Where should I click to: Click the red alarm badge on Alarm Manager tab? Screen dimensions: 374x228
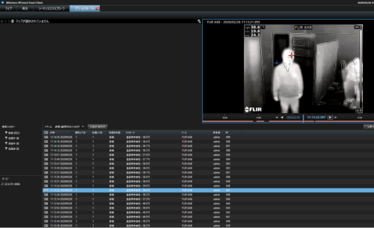[98, 9]
